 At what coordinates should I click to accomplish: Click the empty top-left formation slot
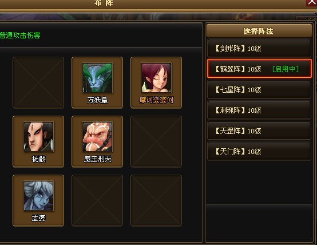point(38,82)
